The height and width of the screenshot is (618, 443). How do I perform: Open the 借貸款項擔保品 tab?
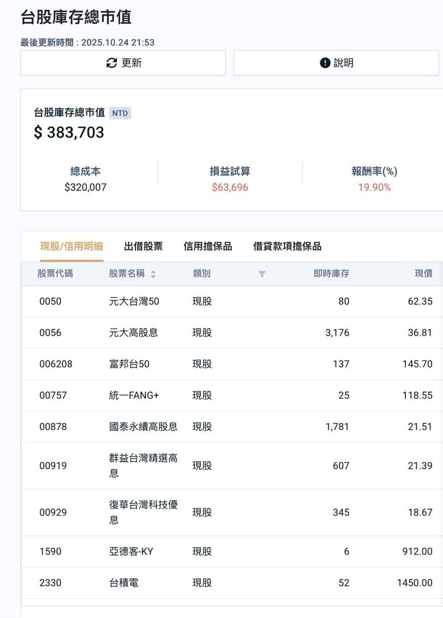287,246
